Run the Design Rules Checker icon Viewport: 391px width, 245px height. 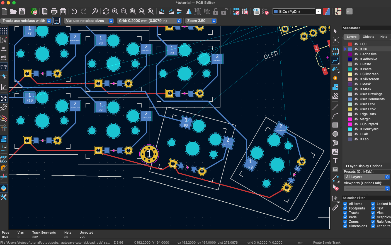click(265, 11)
